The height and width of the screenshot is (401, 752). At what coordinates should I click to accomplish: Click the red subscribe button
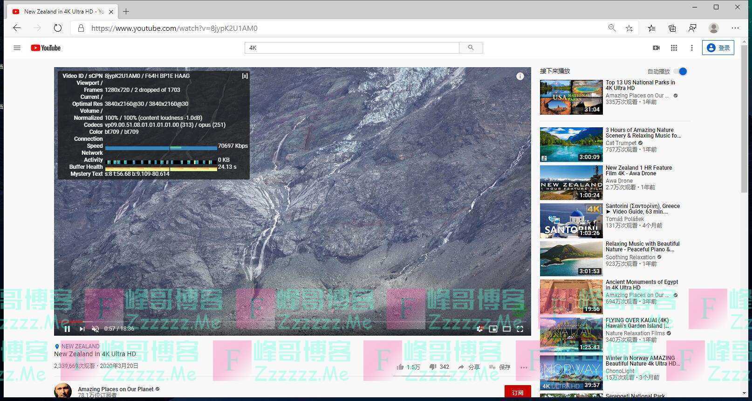click(517, 393)
